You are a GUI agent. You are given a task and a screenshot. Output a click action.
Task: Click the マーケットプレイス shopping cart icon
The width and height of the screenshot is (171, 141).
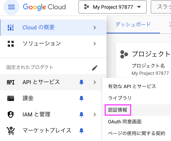[x=11, y=131]
